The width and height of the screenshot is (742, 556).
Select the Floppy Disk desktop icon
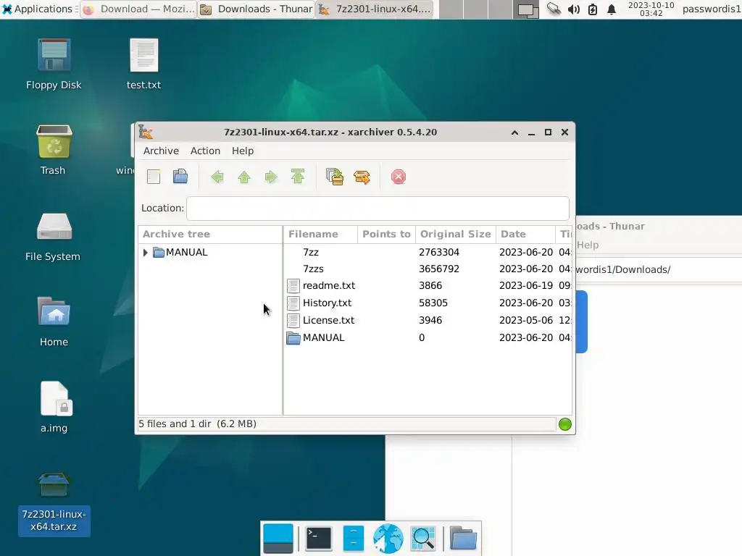coord(54,64)
